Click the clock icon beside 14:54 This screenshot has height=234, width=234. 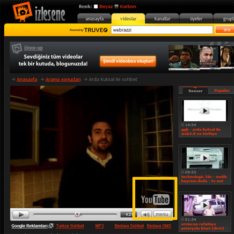tap(183, 124)
